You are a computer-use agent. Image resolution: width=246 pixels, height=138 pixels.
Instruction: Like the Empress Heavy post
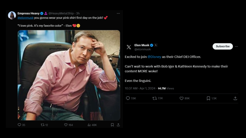tap(66, 125)
